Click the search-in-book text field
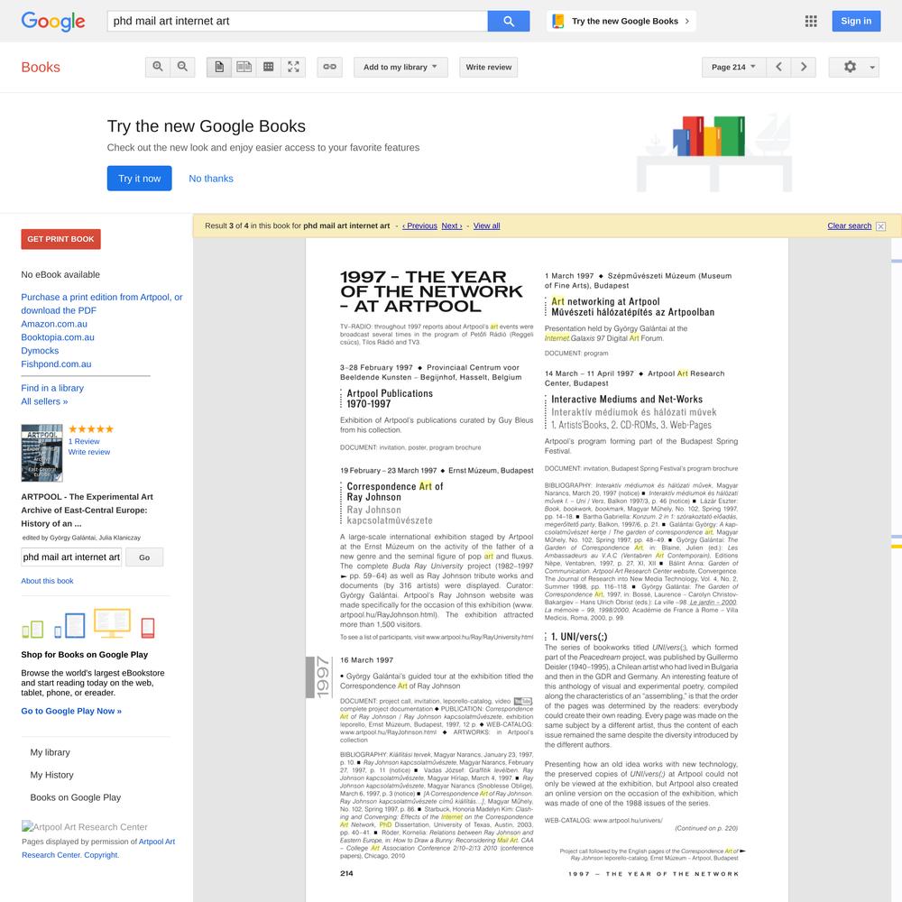902x902 pixels. (x=71, y=557)
